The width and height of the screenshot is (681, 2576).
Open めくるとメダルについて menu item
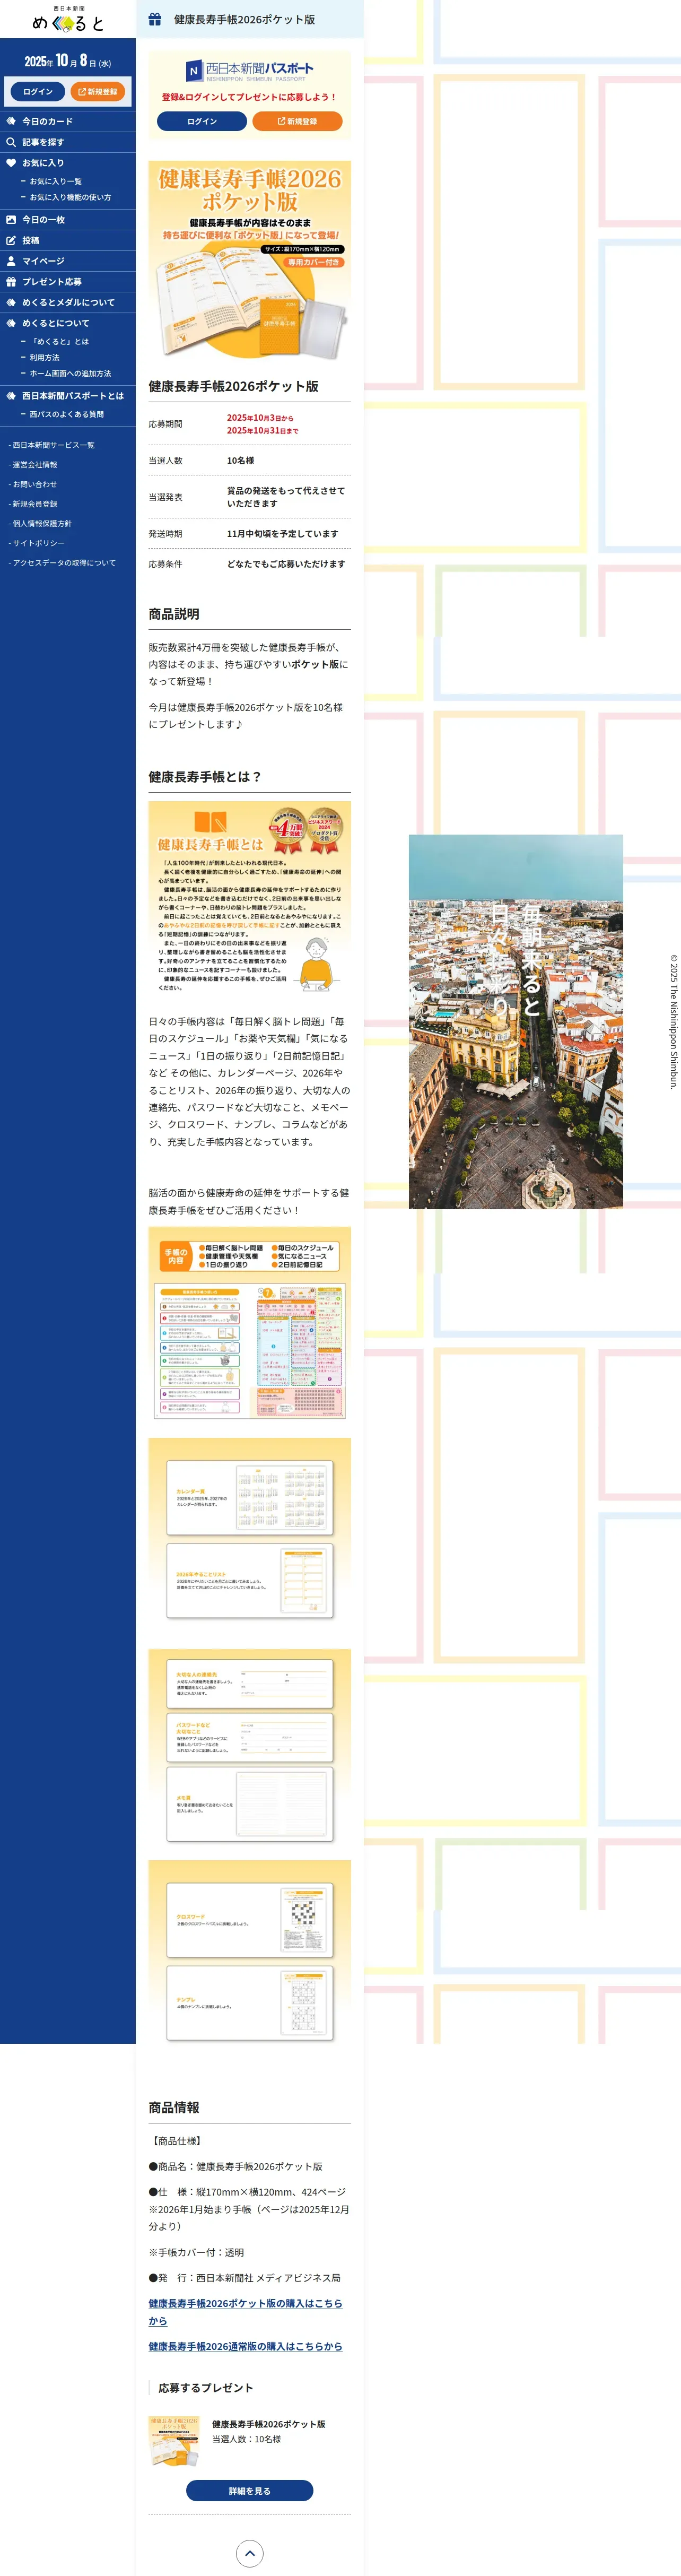(x=68, y=303)
